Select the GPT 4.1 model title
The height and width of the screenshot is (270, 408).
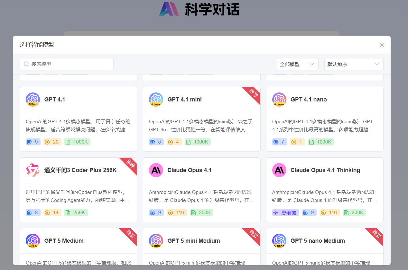55,100
